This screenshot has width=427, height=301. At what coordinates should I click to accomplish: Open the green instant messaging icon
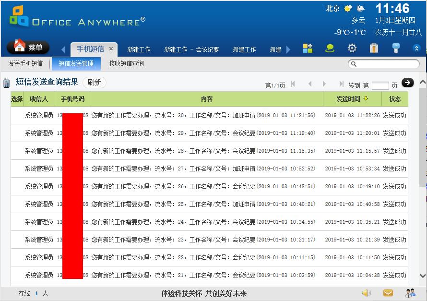330,48
